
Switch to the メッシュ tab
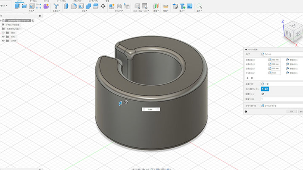46,1
